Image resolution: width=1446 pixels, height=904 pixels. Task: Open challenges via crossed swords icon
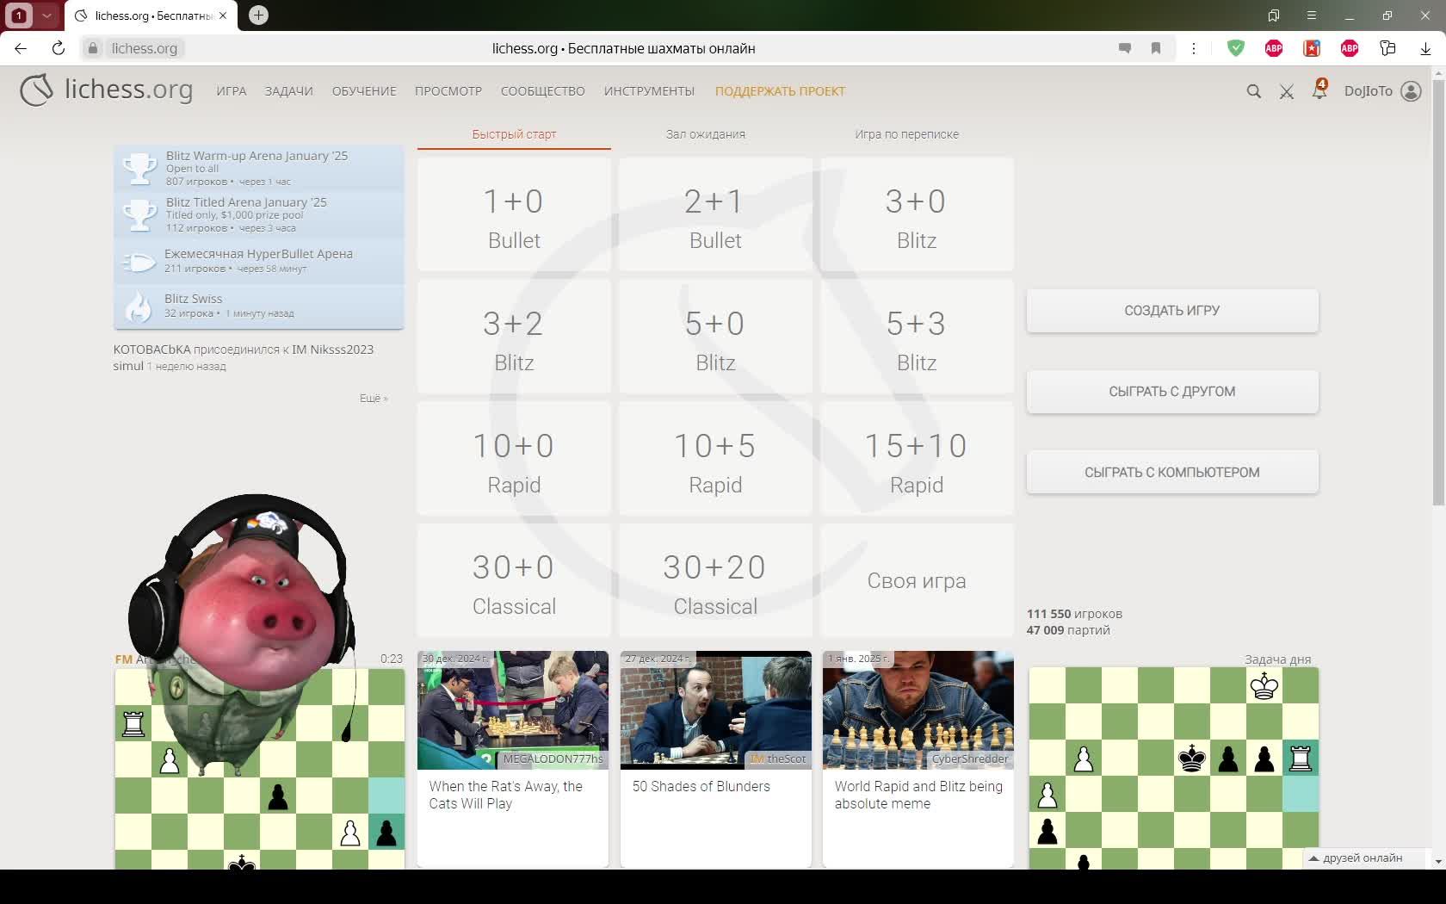[1286, 91]
